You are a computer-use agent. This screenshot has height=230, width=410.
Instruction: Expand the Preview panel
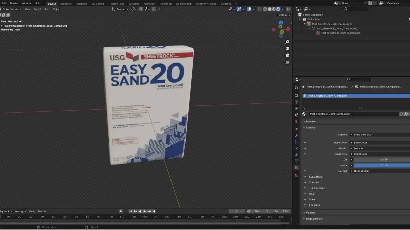coord(304,122)
